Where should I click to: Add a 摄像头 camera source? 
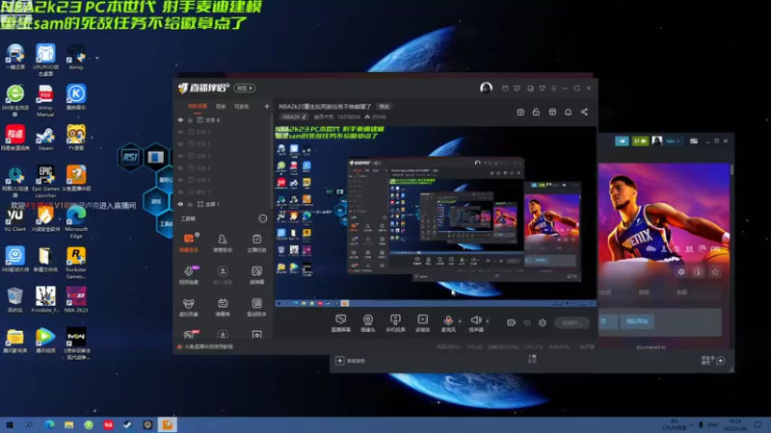tap(368, 323)
